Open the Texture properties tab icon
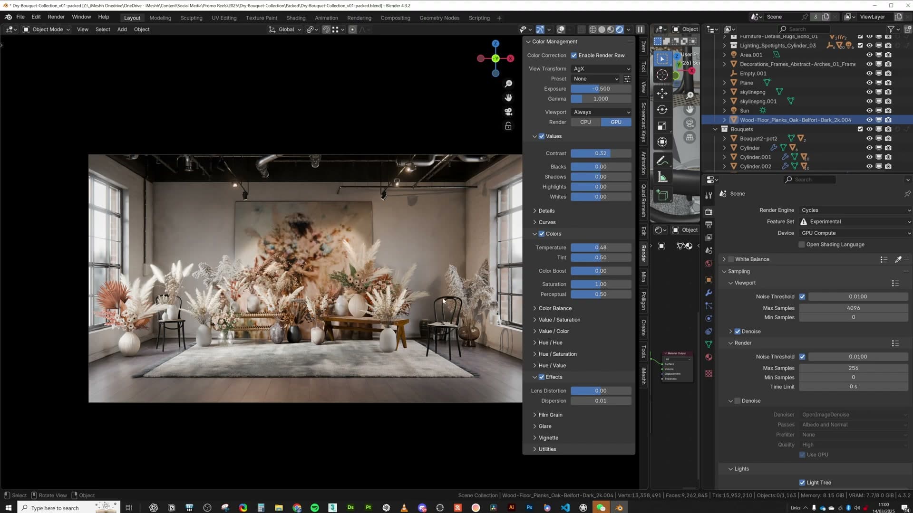 coord(709,374)
